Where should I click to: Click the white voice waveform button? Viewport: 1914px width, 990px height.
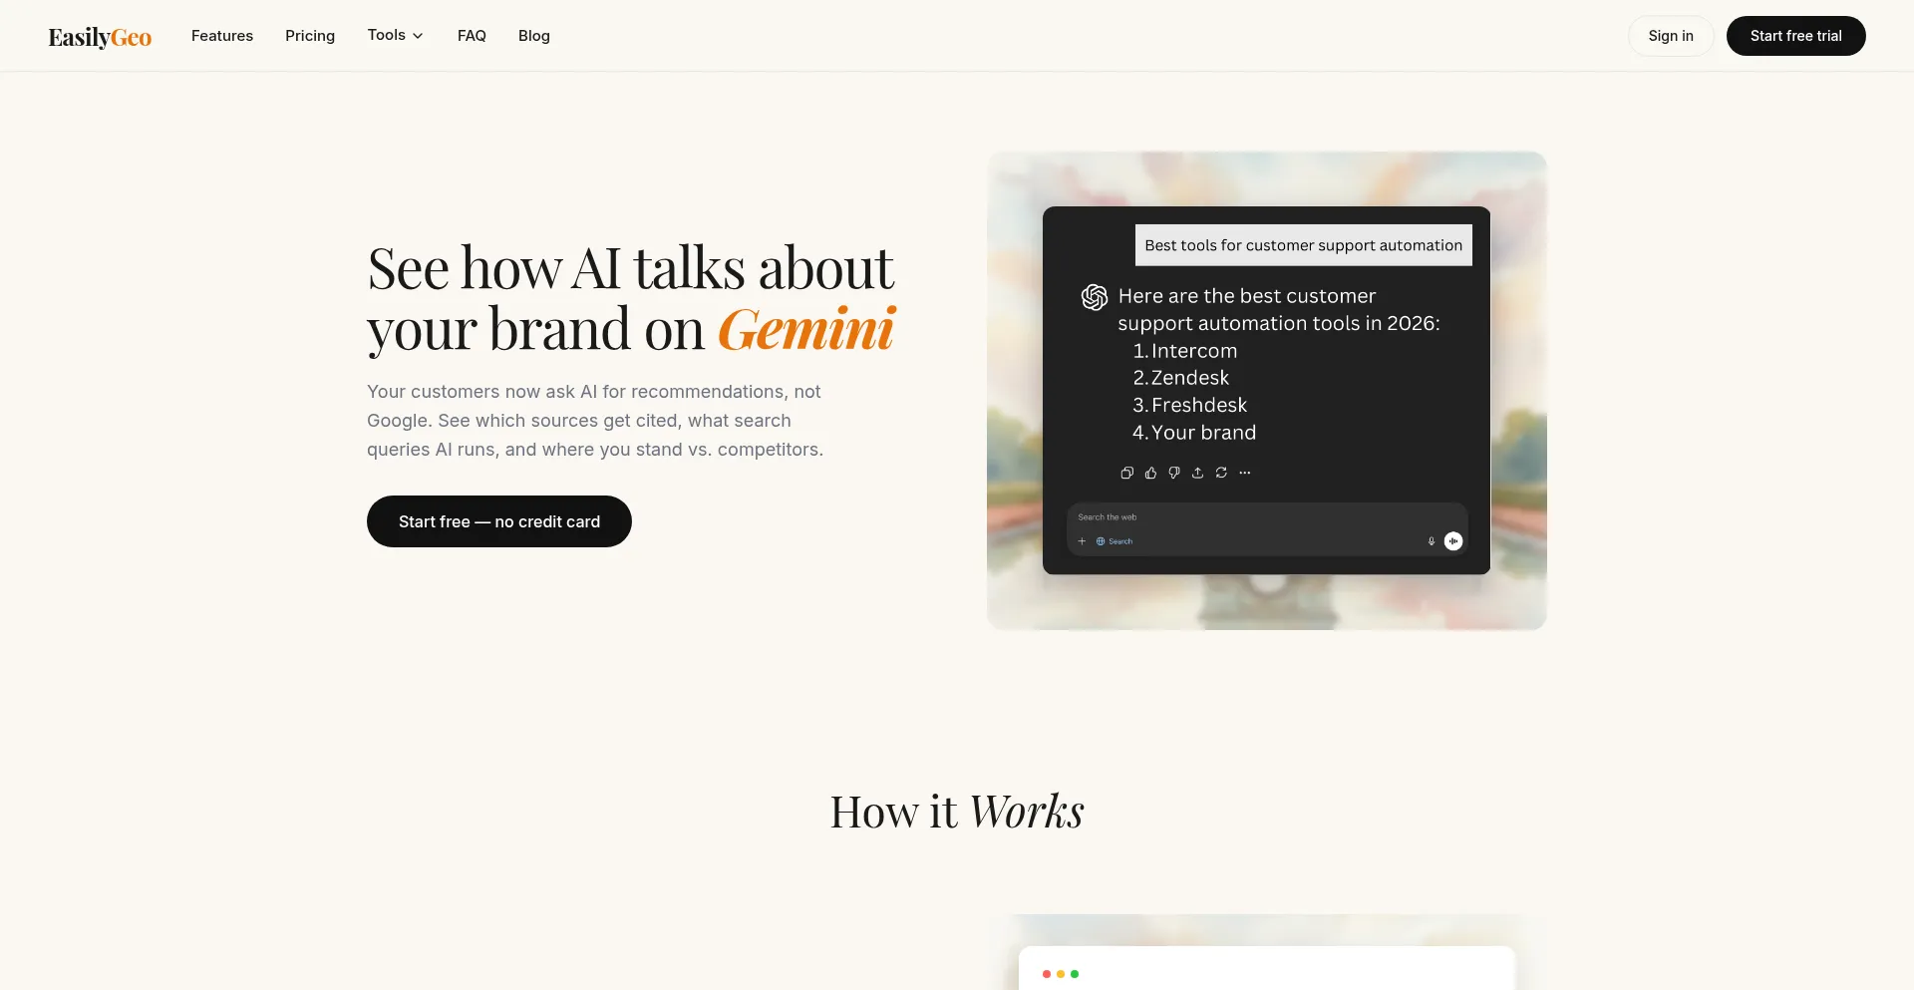pyautogui.click(x=1453, y=541)
